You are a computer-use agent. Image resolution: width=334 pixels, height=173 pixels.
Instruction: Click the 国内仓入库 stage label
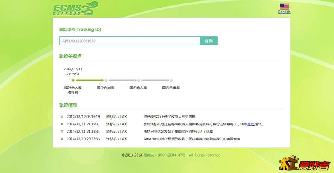click(x=138, y=88)
